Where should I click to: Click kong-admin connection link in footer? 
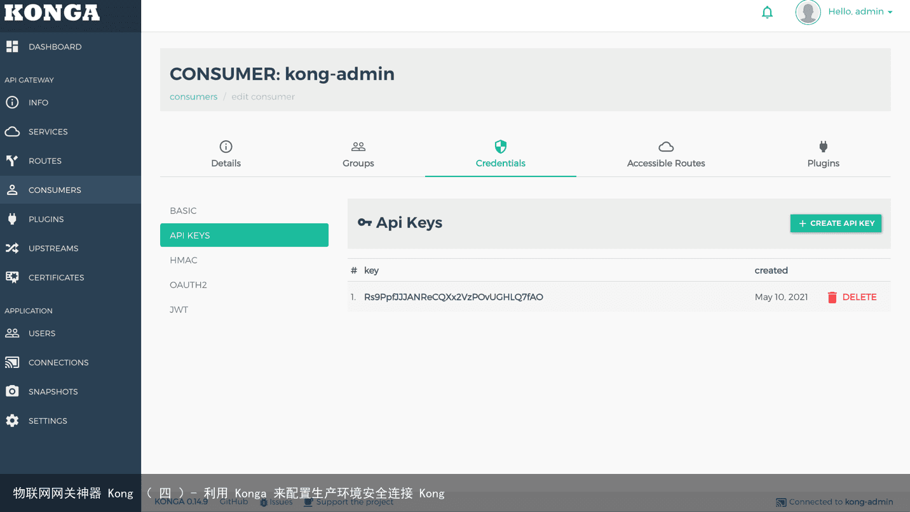869,502
